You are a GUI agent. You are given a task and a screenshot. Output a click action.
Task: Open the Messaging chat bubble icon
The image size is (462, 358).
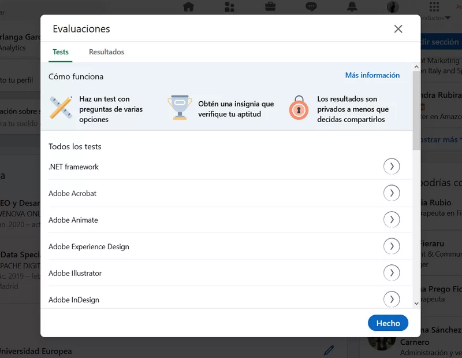[x=311, y=6]
